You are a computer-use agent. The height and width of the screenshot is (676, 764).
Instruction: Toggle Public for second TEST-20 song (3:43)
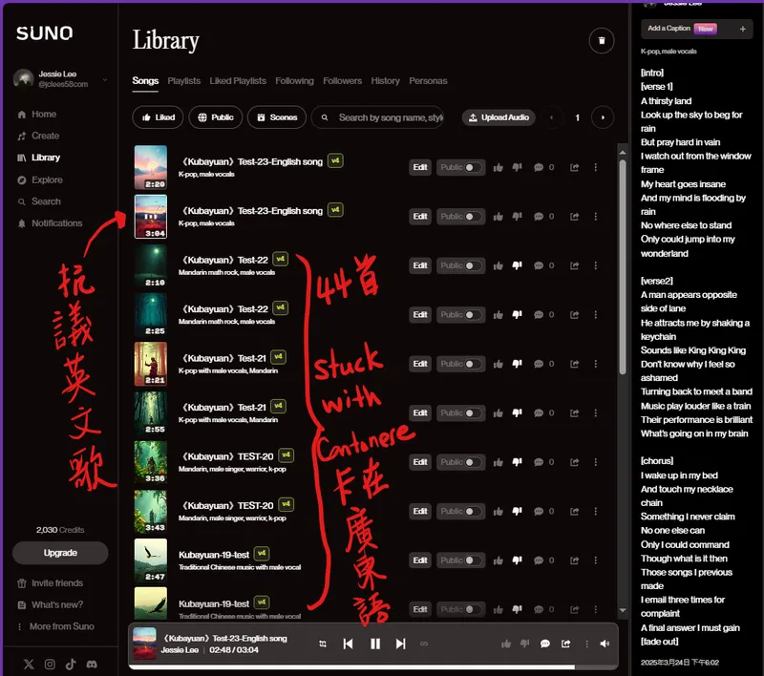[x=460, y=512]
